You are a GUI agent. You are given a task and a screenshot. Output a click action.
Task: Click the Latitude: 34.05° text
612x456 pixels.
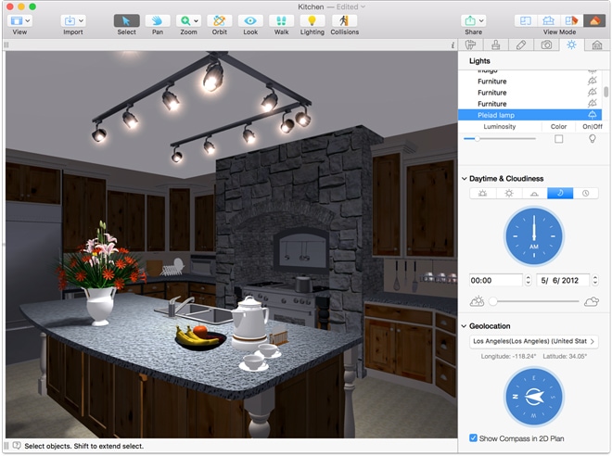click(x=565, y=356)
